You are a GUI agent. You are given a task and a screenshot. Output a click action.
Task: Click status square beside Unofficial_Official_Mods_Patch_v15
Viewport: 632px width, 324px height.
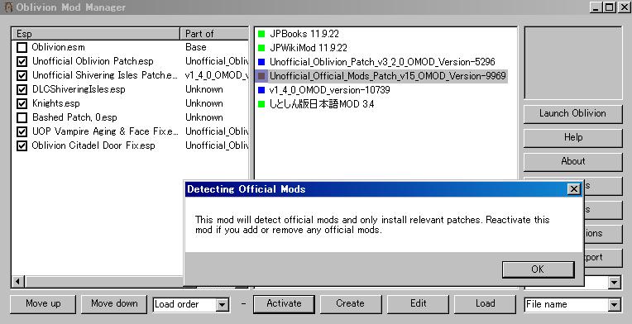pyautogui.click(x=261, y=76)
